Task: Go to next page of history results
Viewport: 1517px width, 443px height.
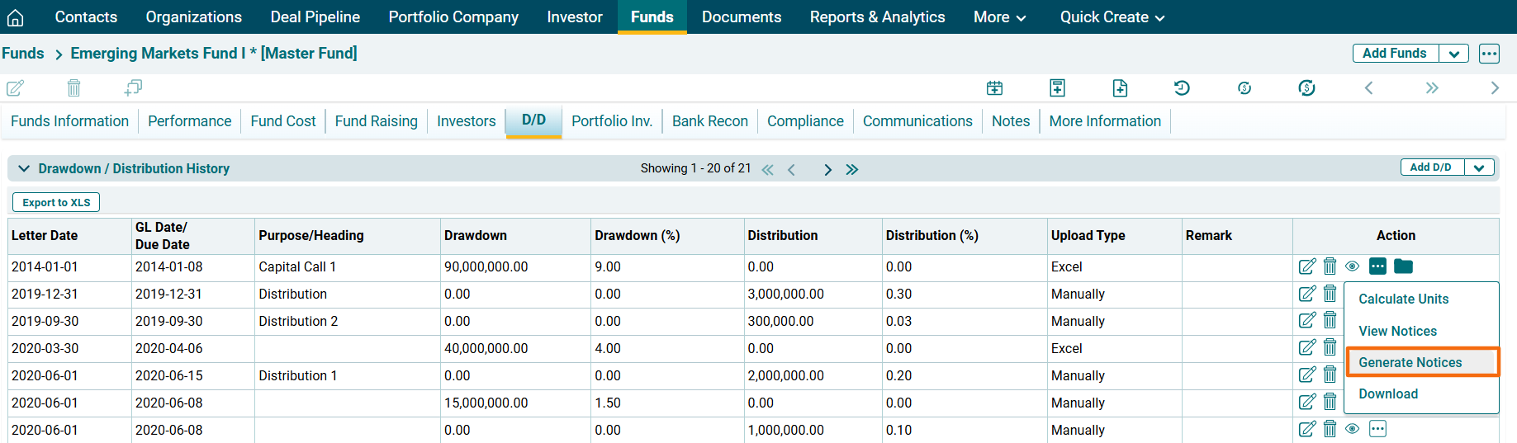Action: (827, 169)
